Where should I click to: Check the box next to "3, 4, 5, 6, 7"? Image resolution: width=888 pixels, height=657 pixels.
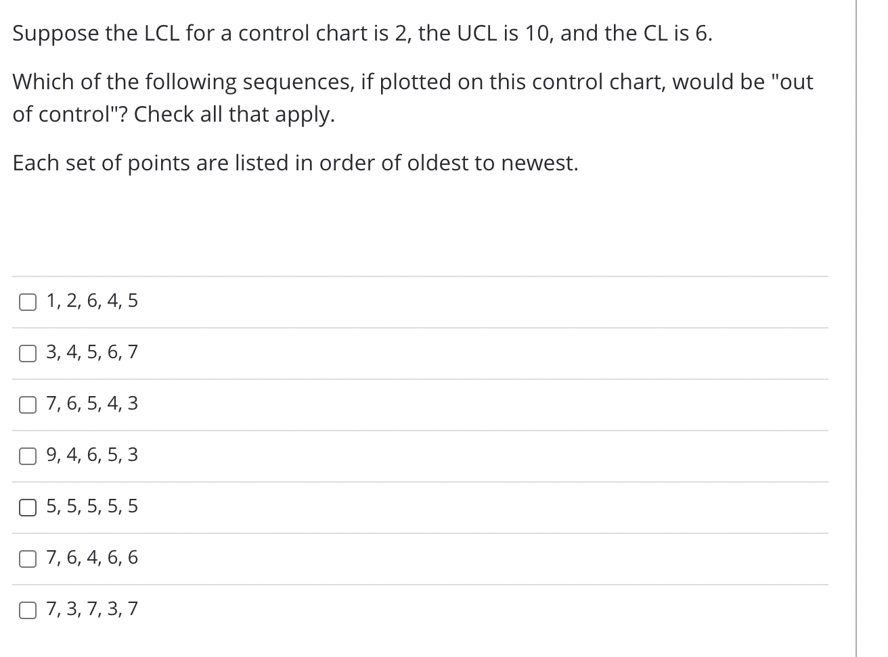[27, 353]
